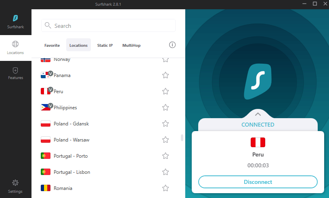The image size is (329, 198).
Task: Star the Portugal - Lisbon location
Action: point(166,172)
